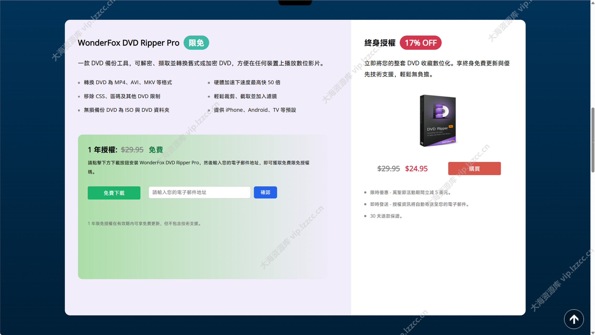Click the 終身授權 heading
This screenshot has height=335, width=595.
(x=380, y=43)
